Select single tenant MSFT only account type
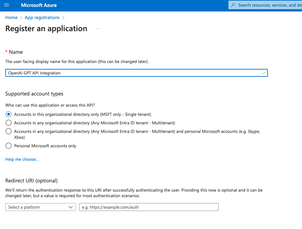 pos(8,114)
